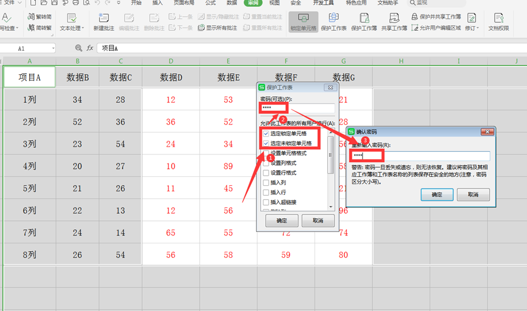The width and height of the screenshot is (527, 311).
Task: Click the 简转繁 conversion icon
Action: 31,27
